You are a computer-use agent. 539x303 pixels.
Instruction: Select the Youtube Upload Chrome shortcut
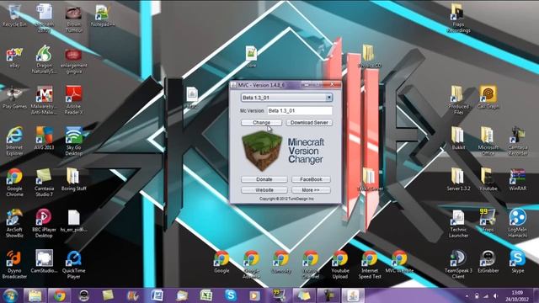[340, 263]
